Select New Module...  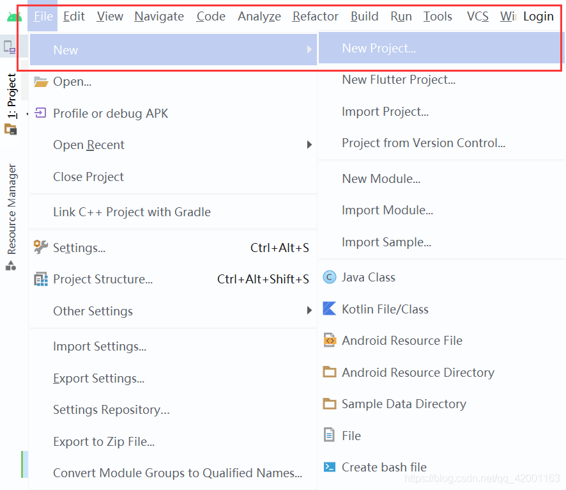pos(441,178)
